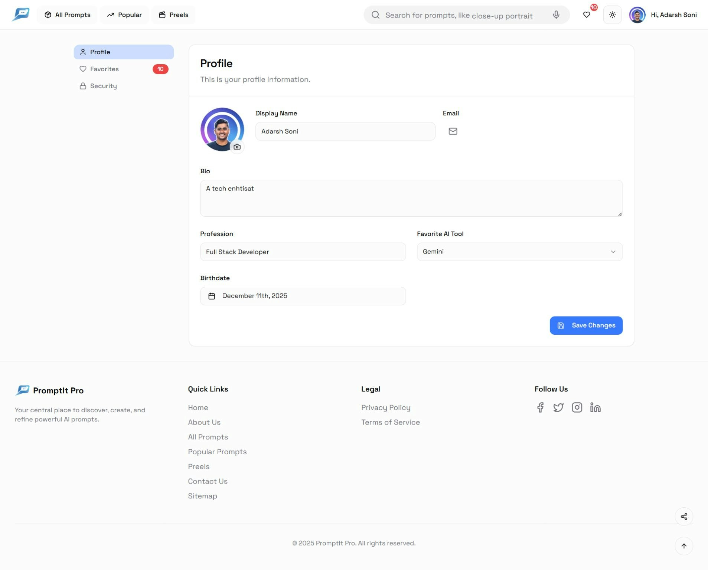Open the About Us link
Image resolution: width=708 pixels, height=570 pixels.
click(x=204, y=422)
